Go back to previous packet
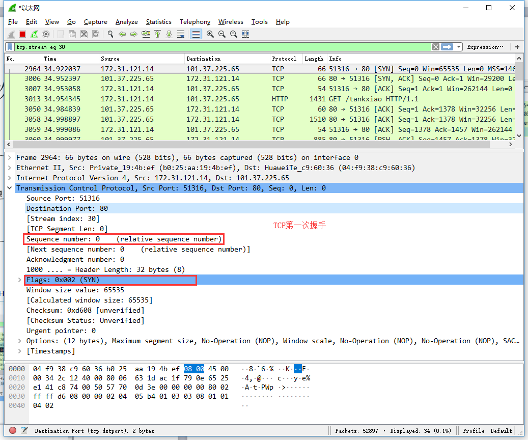Image resolution: width=528 pixels, height=440 pixels. coord(122,34)
